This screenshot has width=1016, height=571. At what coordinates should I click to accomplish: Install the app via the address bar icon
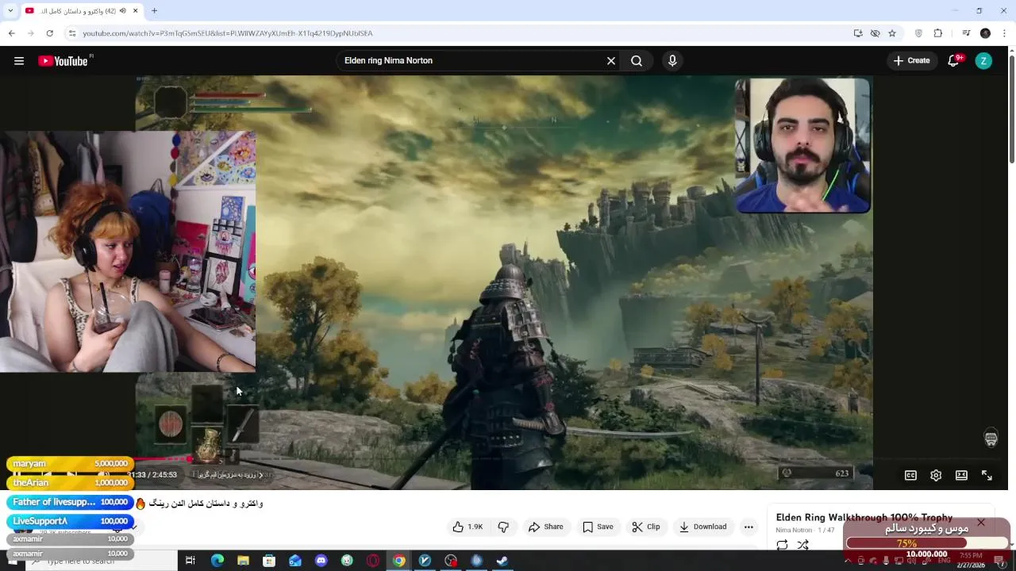858,33
